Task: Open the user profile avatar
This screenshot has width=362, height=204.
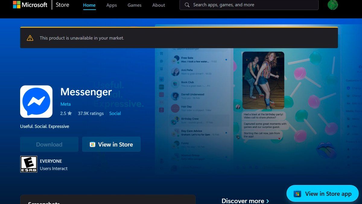Action: click(333, 5)
